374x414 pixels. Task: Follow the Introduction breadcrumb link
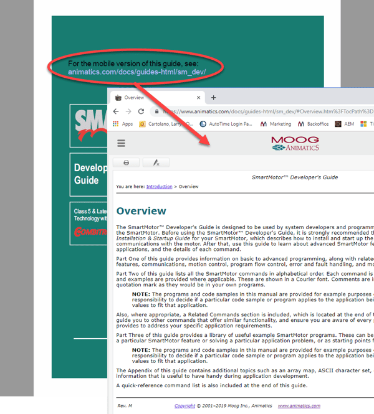pos(159,187)
